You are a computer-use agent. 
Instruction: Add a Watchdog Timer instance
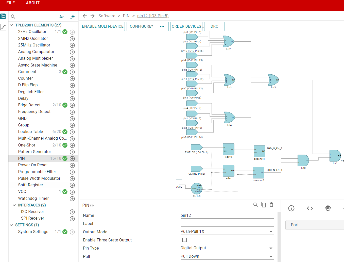[72, 199]
